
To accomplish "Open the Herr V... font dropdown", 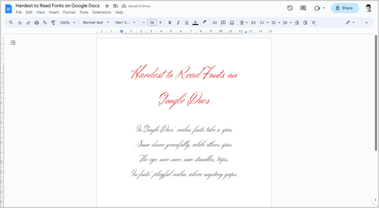I will click(x=125, y=23).
